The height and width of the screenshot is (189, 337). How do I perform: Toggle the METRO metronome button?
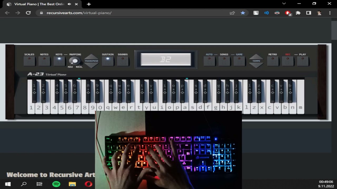[x=273, y=61]
